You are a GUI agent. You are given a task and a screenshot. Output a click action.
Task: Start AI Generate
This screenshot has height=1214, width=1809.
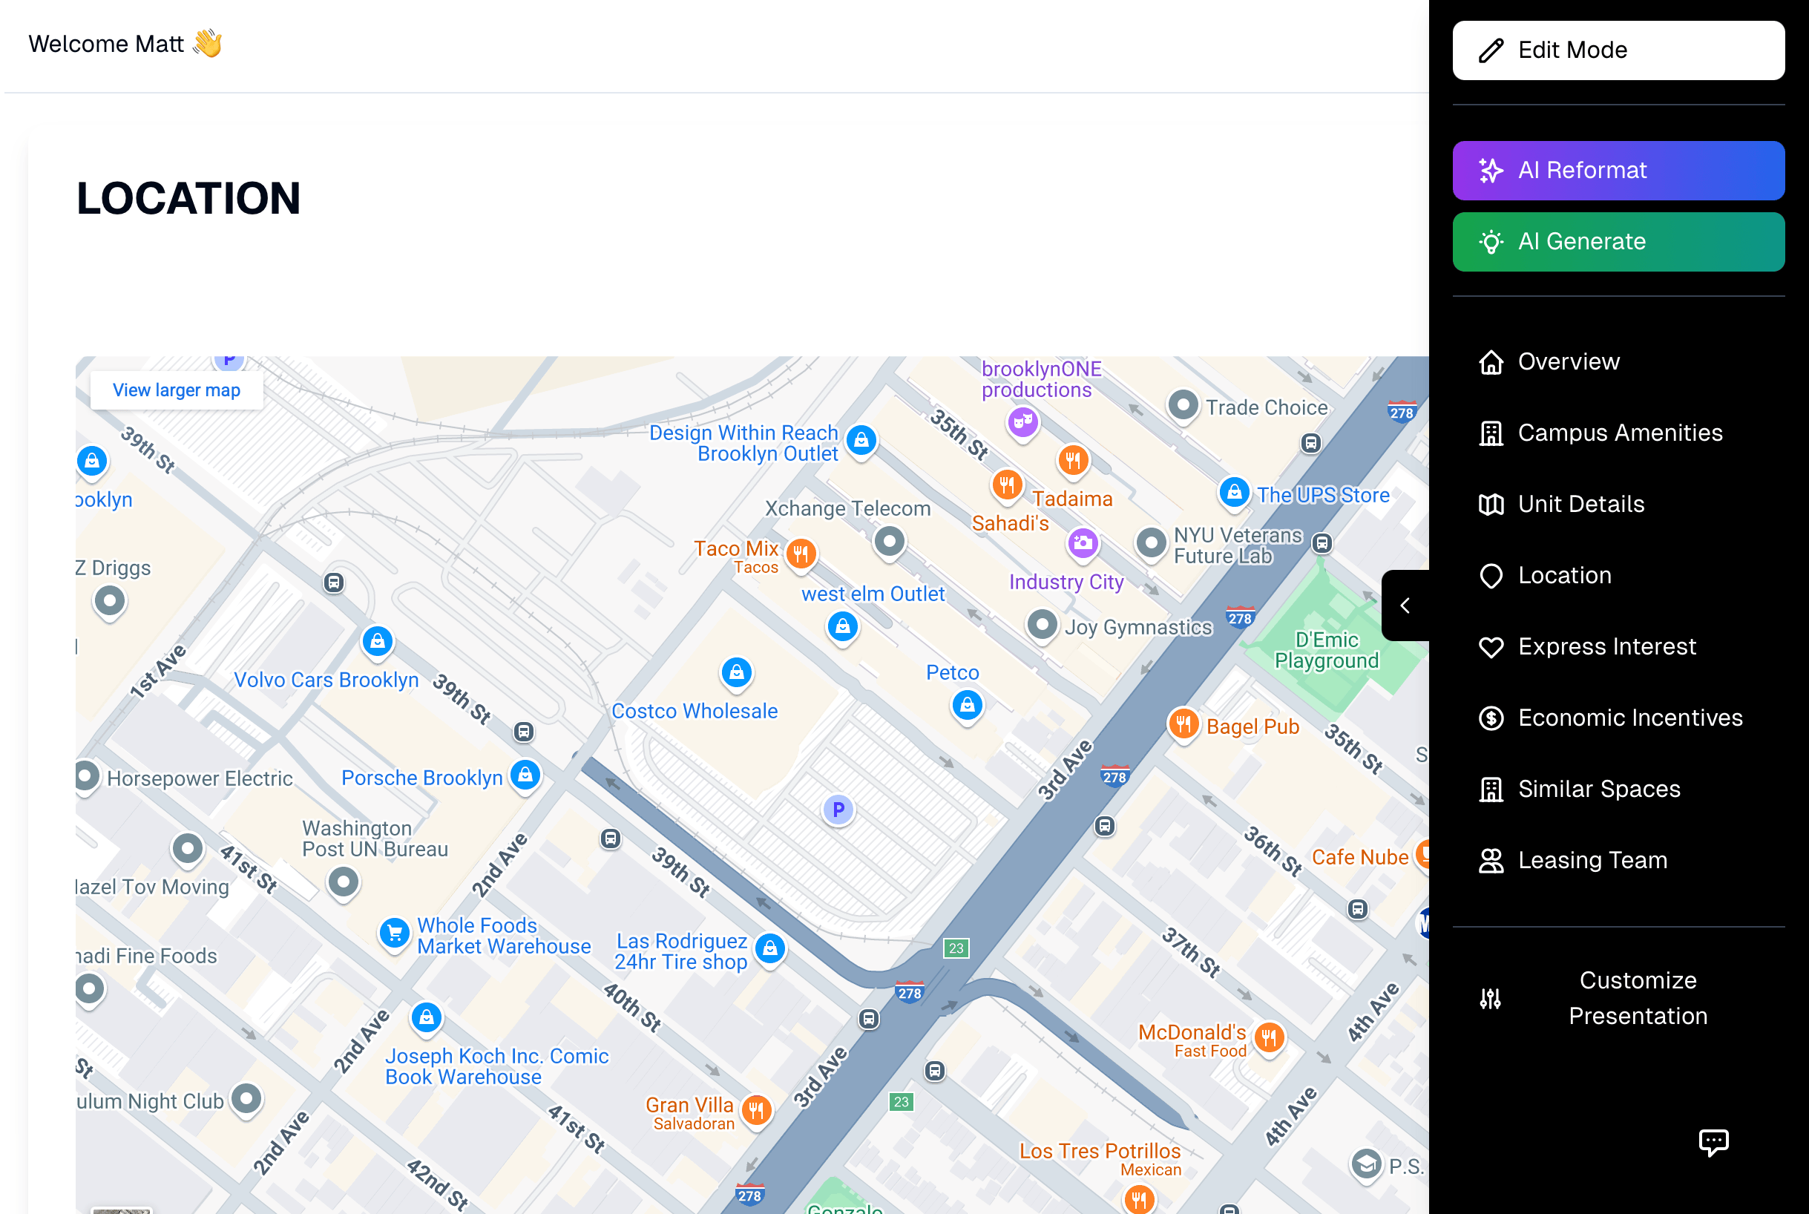point(1618,242)
